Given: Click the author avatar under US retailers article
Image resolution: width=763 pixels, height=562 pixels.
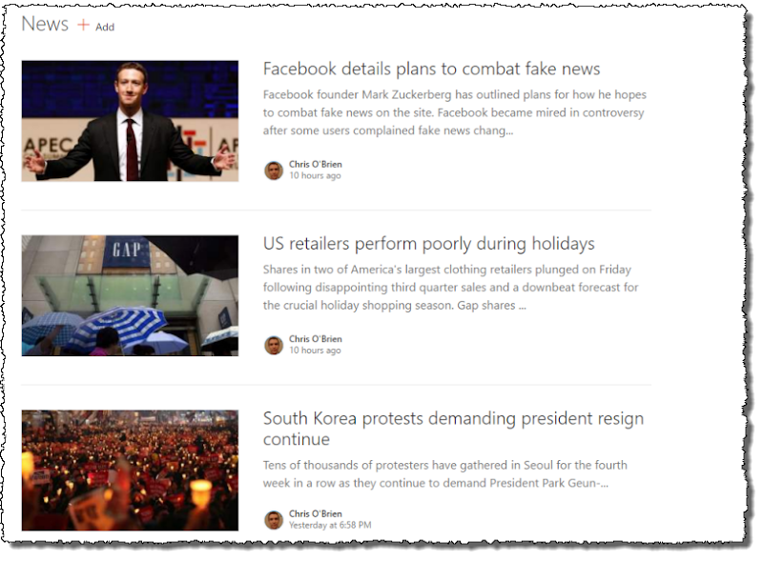Looking at the screenshot, I should tap(274, 345).
